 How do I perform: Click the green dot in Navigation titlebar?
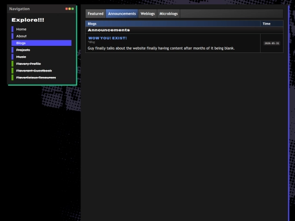point(73,9)
